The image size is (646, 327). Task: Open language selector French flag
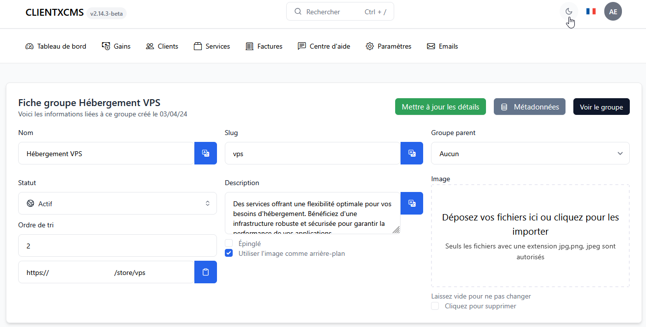coord(591,11)
